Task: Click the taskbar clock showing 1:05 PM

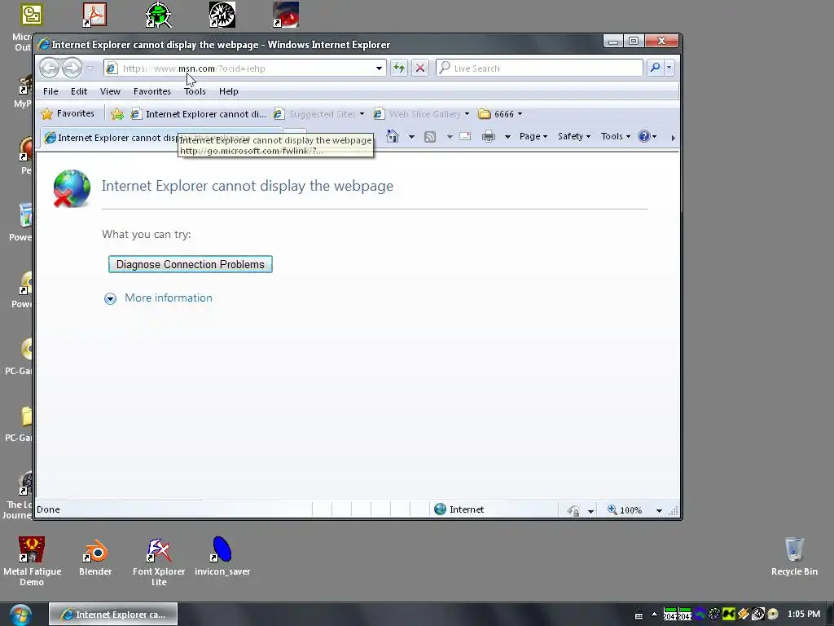Action: (x=804, y=614)
